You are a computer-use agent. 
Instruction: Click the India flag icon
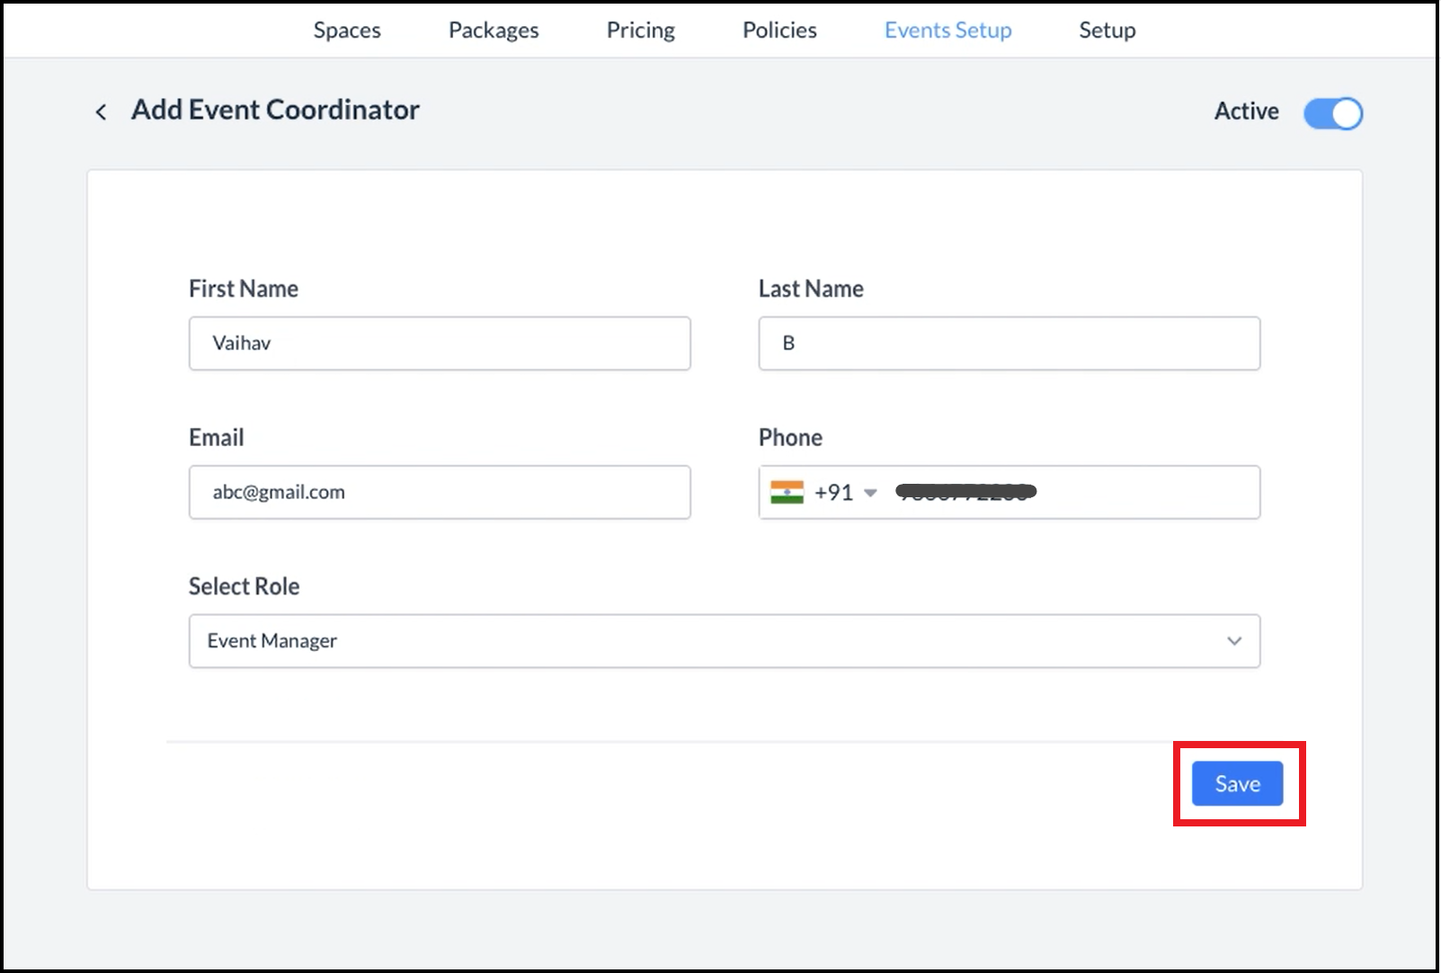pyautogui.click(x=787, y=492)
